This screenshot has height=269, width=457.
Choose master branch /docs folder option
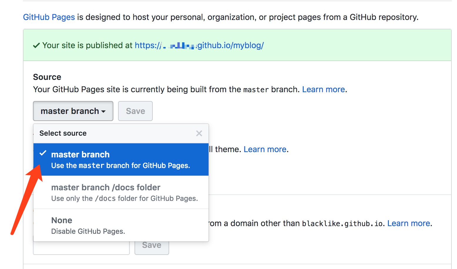[121, 192]
